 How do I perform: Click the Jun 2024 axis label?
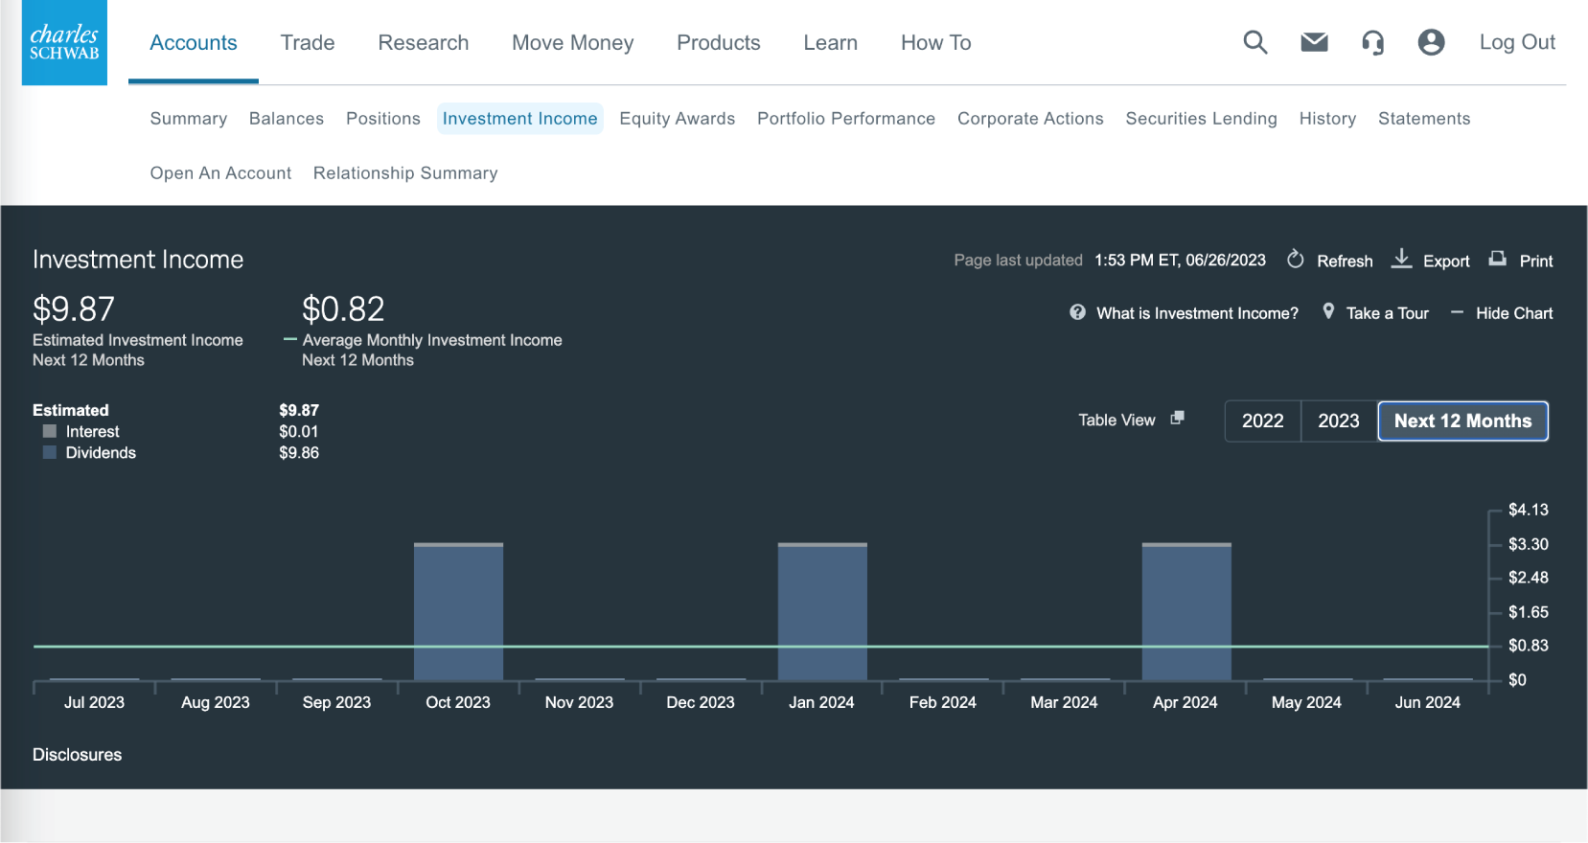1428,702
